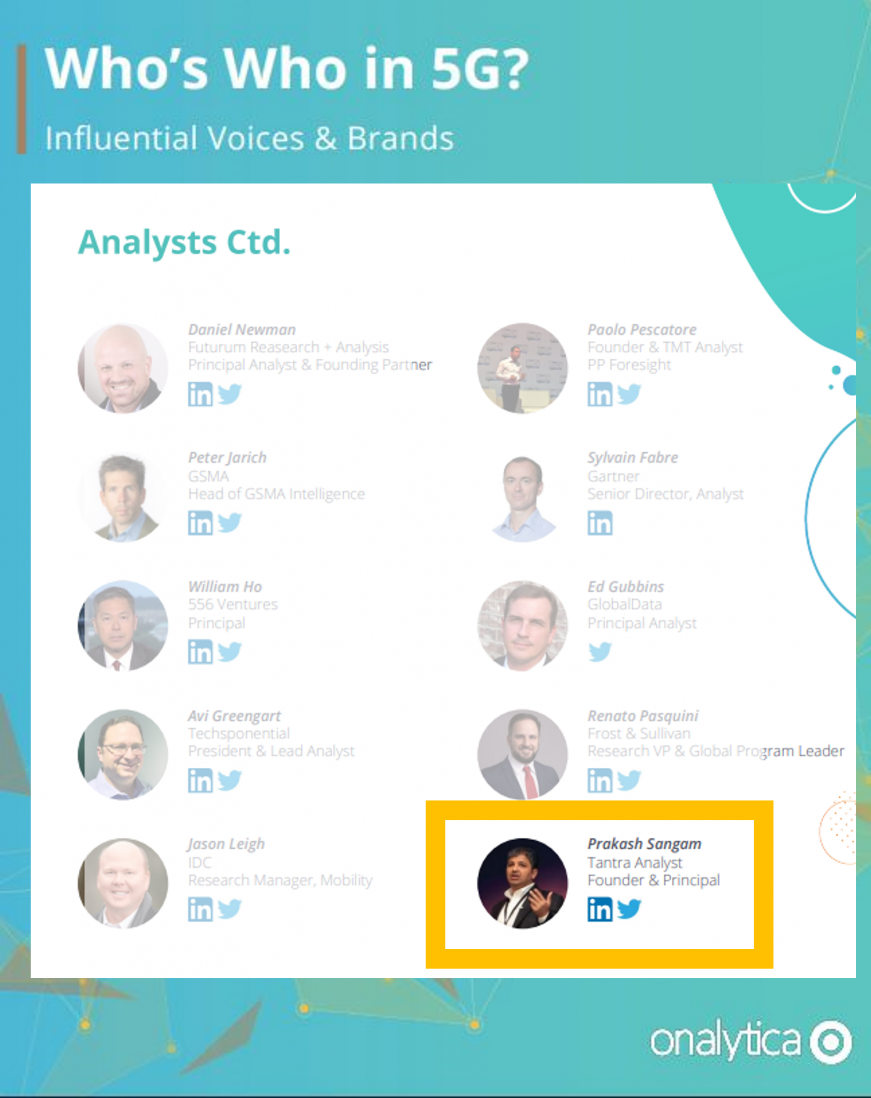Screen dimensions: 871x1098
Task: Open Daniel Newman's Twitter icon
Action: [x=230, y=394]
